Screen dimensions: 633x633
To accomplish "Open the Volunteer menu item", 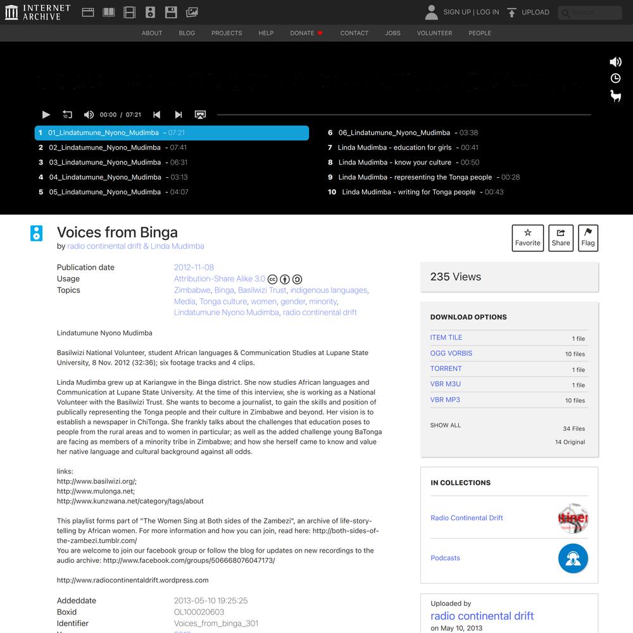I will click(434, 33).
